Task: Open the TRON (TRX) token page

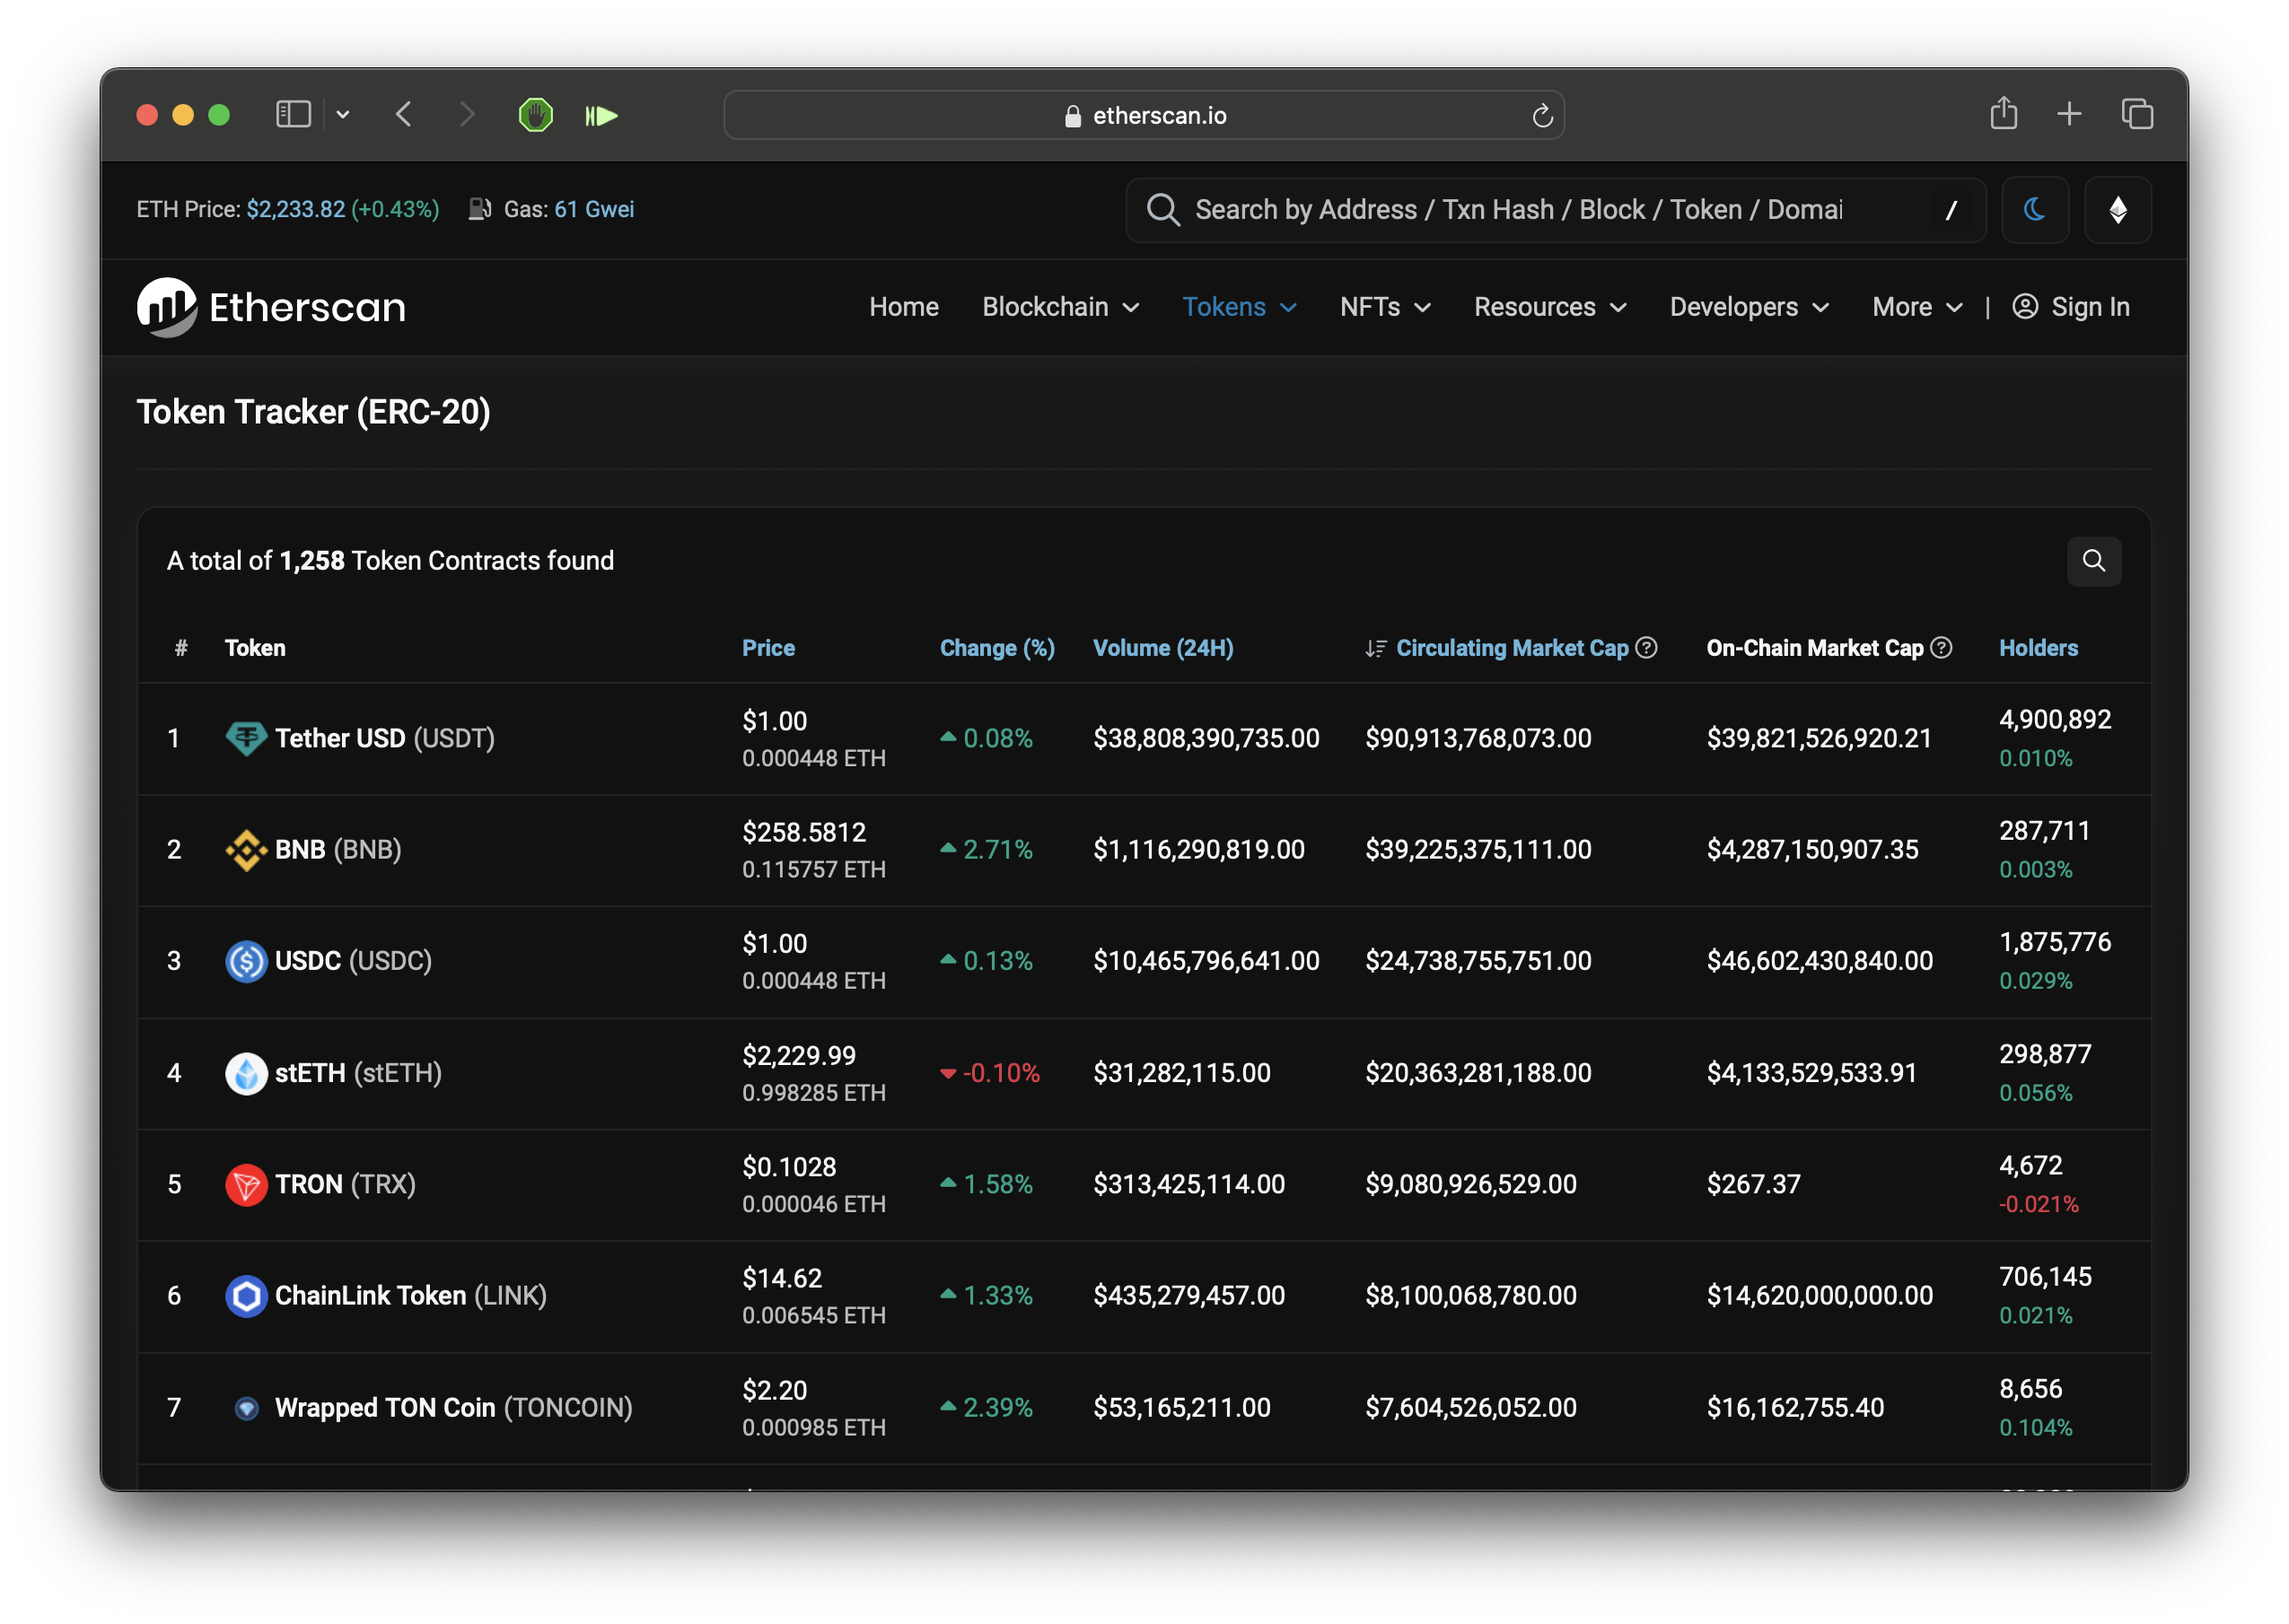Action: [x=346, y=1185]
